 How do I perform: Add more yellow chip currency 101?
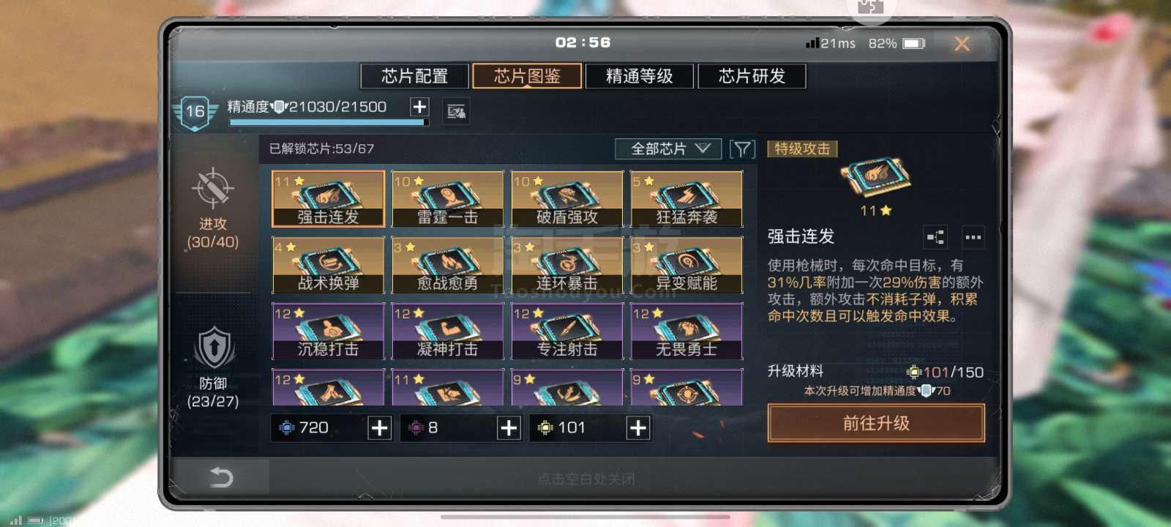(638, 428)
